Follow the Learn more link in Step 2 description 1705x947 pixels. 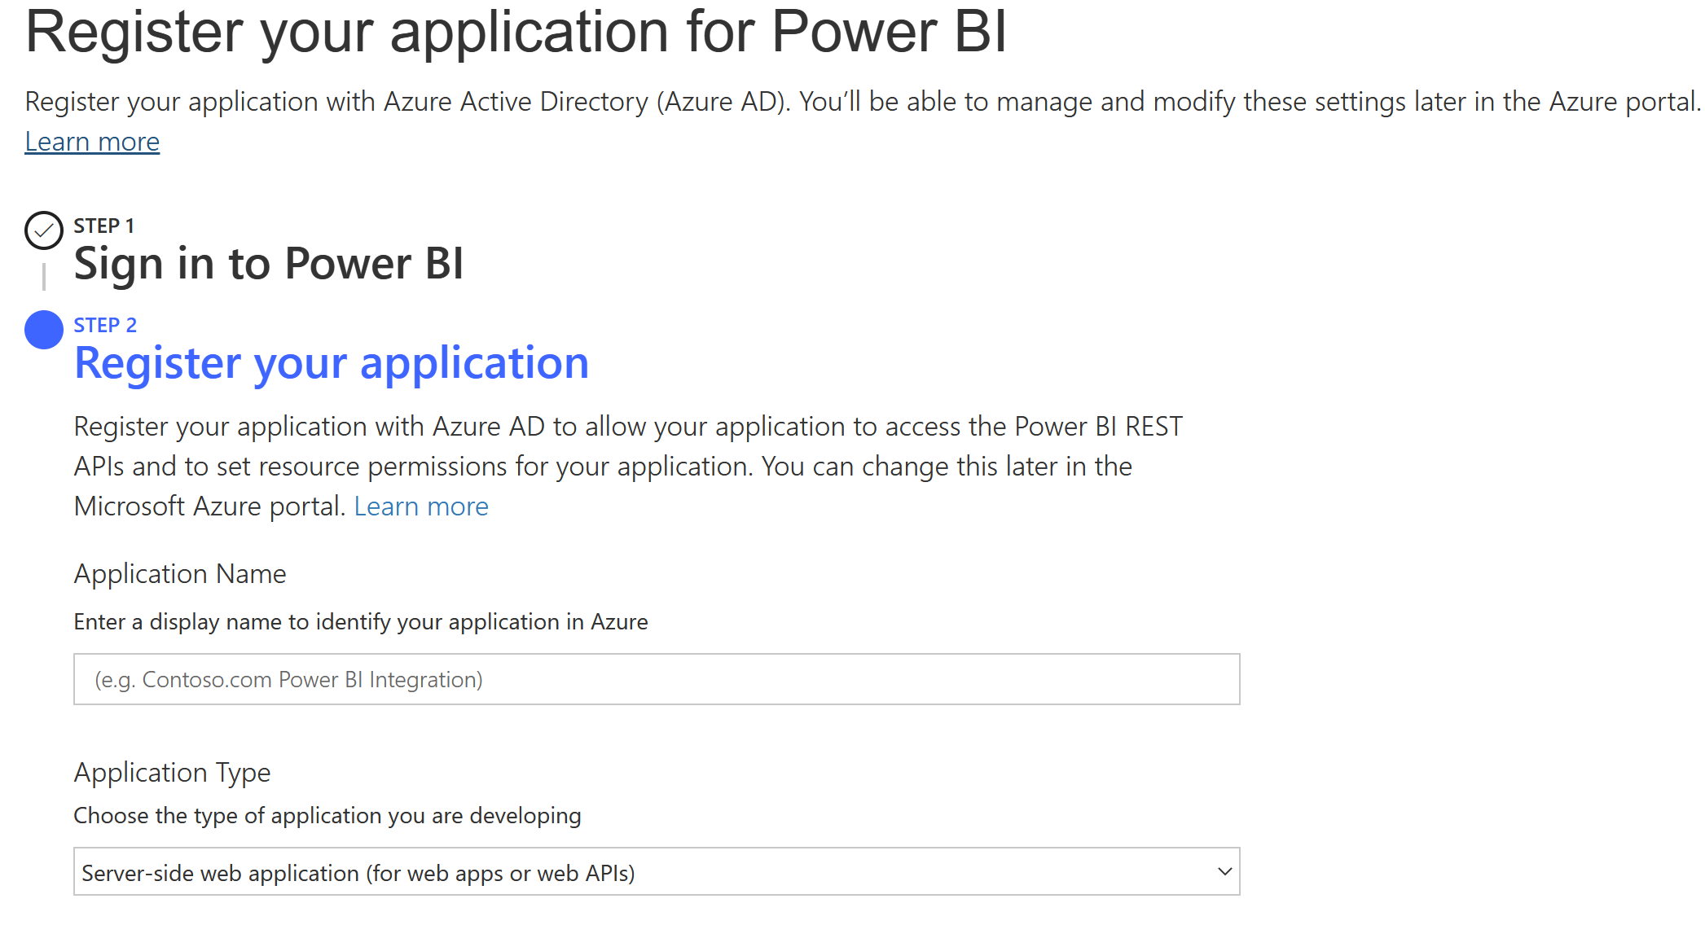(x=421, y=506)
